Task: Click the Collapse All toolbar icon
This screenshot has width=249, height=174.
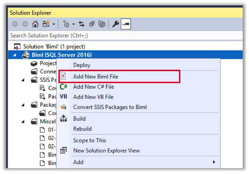Action: click(x=92, y=24)
